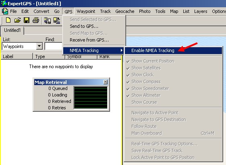Click Navigate to Active Point entry
226x165 pixels.
coord(173,113)
